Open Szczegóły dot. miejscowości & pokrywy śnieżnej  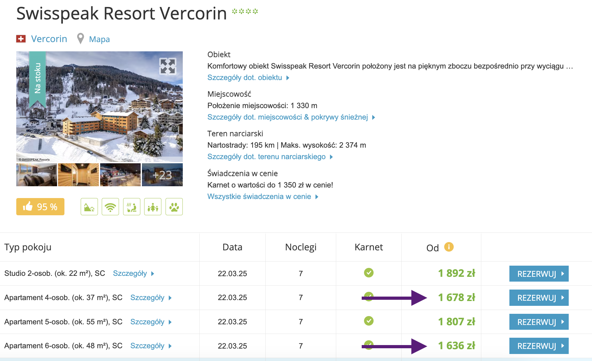(291, 117)
